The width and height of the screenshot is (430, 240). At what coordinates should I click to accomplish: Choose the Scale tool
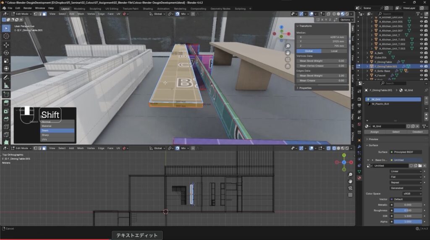pyautogui.click(x=6, y=60)
